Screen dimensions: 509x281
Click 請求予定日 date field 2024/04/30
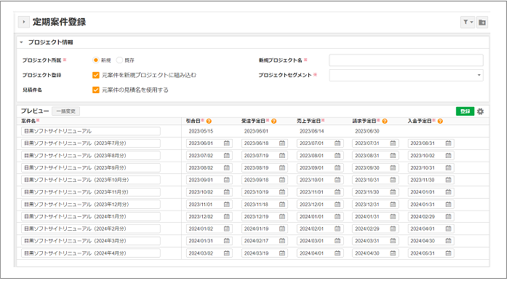click(376, 253)
